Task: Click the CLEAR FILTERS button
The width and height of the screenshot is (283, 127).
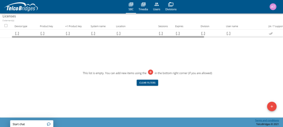Action: [147, 83]
